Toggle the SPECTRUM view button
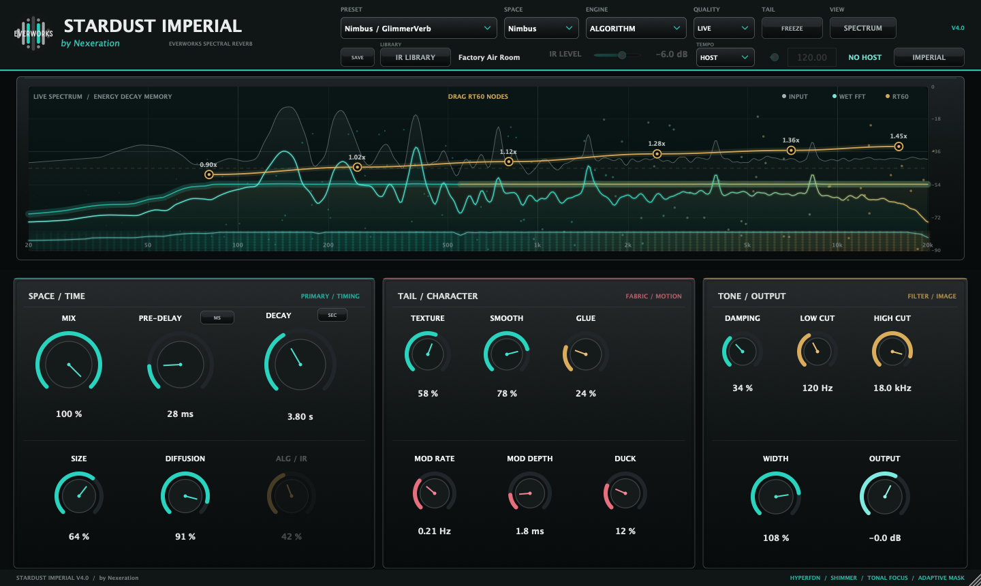This screenshot has height=586, width=981. (x=863, y=29)
